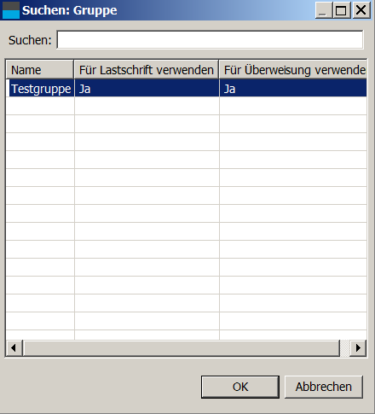Close the Suchen: Gruppe dialog
Image resolution: width=375 pixels, height=414 pixels.
click(x=361, y=10)
